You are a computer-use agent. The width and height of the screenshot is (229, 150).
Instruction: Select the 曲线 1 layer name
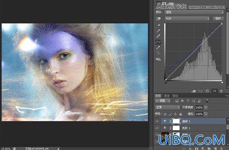186,121
